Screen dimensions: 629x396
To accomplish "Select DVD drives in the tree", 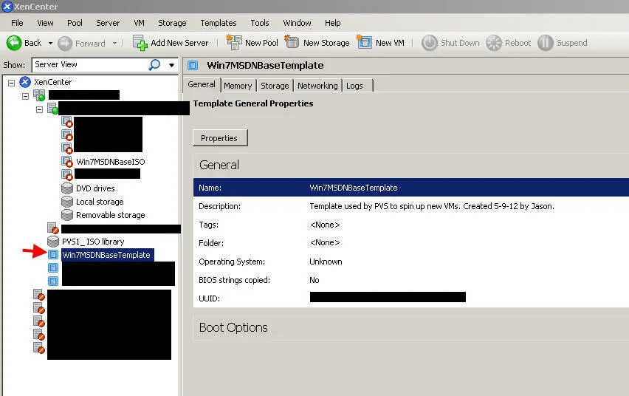I will click(95, 188).
